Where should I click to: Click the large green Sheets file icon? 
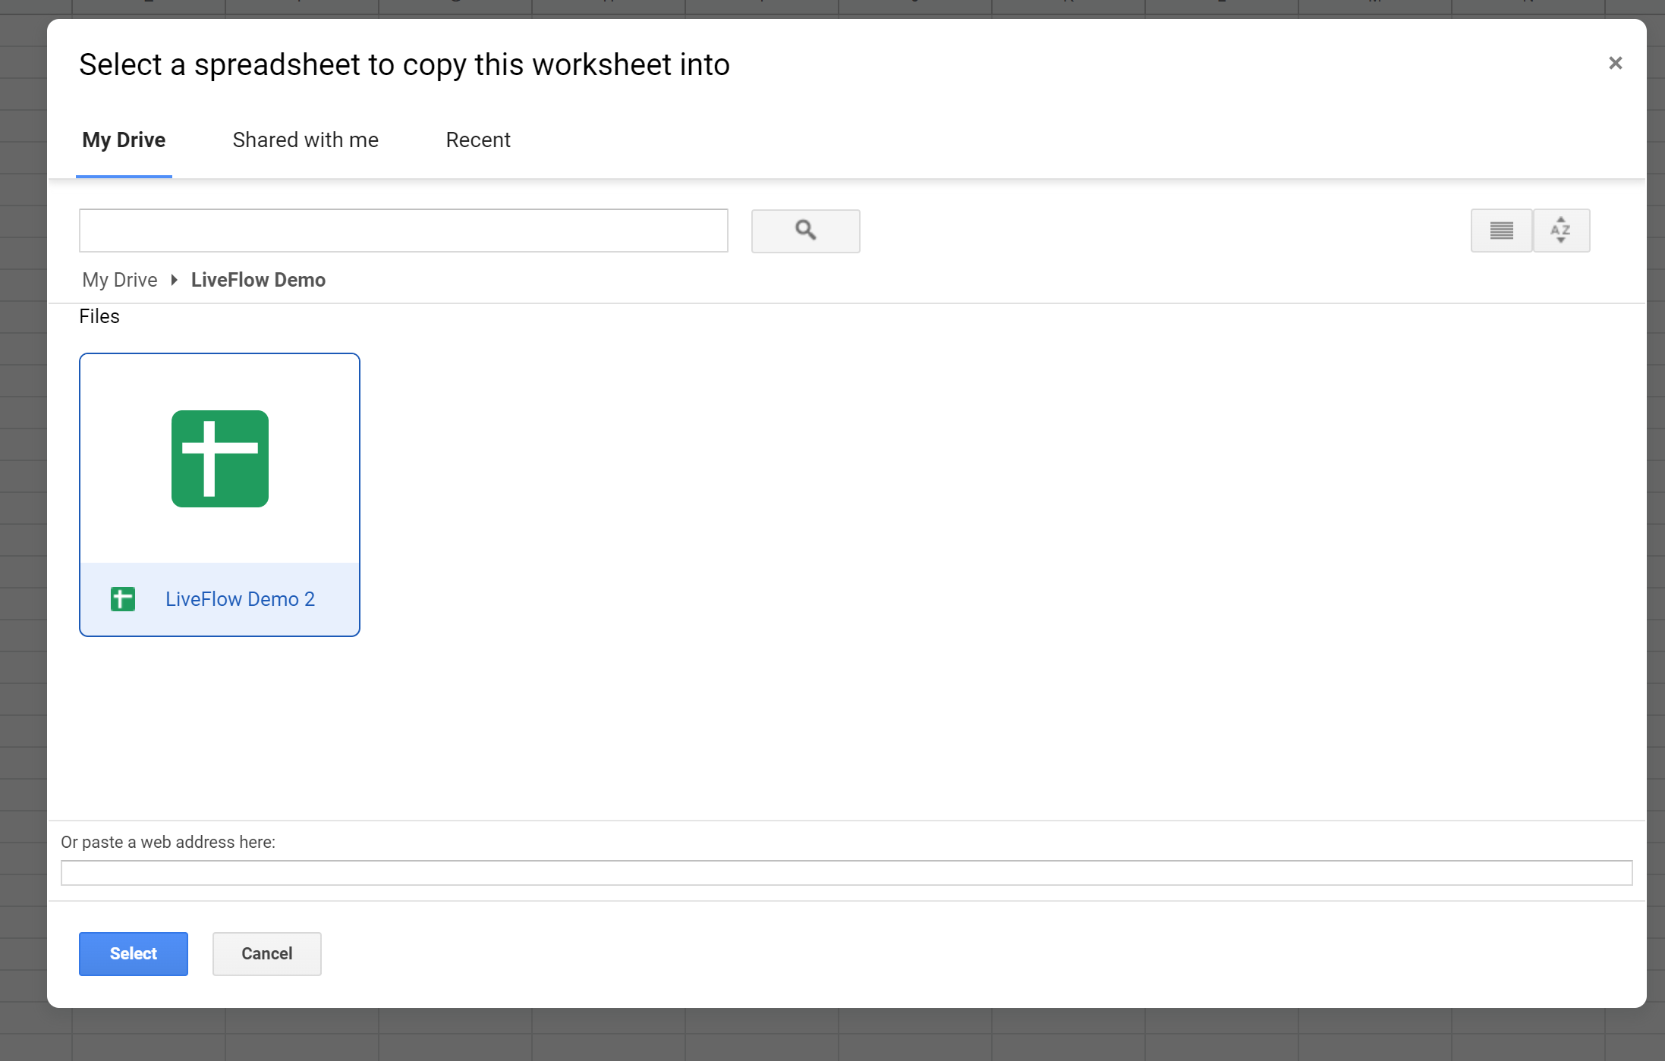[220, 459]
